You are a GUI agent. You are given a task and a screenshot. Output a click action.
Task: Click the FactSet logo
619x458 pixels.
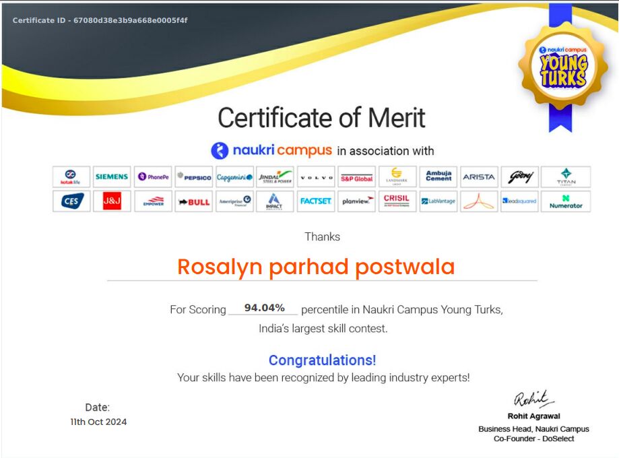[316, 201]
